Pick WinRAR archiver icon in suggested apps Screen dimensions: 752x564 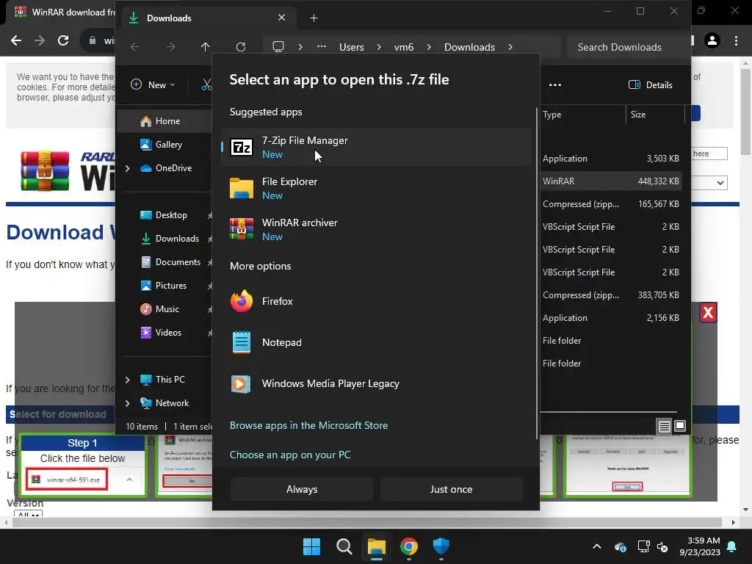(242, 229)
